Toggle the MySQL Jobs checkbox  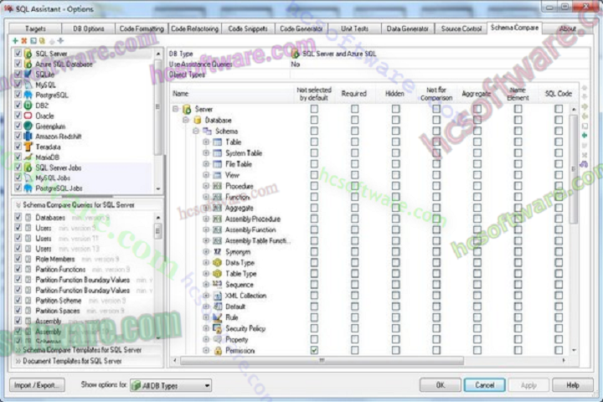click(18, 178)
